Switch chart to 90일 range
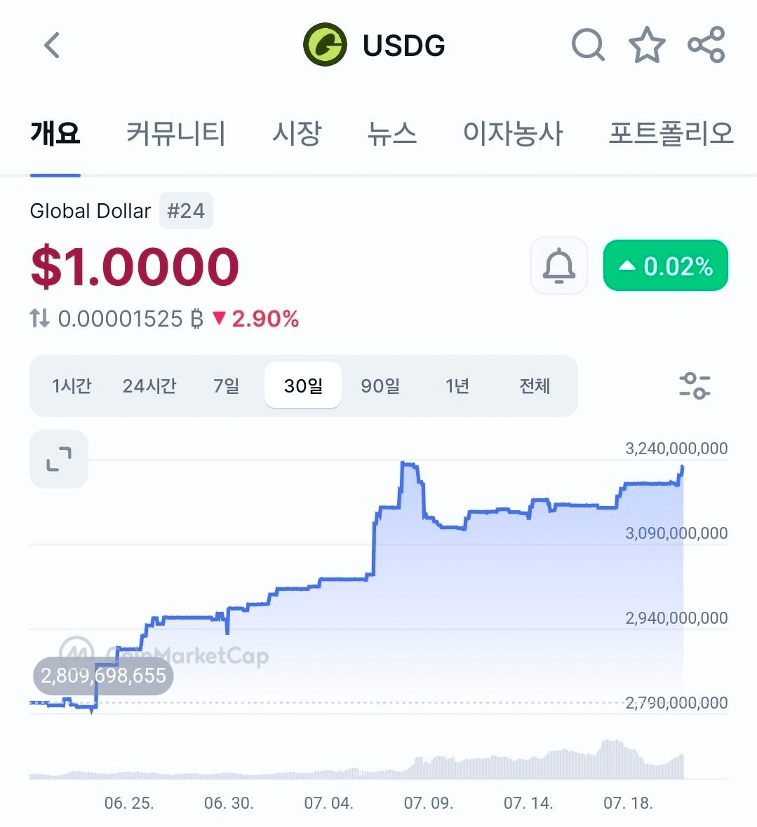Screen dimensions: 757x827 pos(380,385)
